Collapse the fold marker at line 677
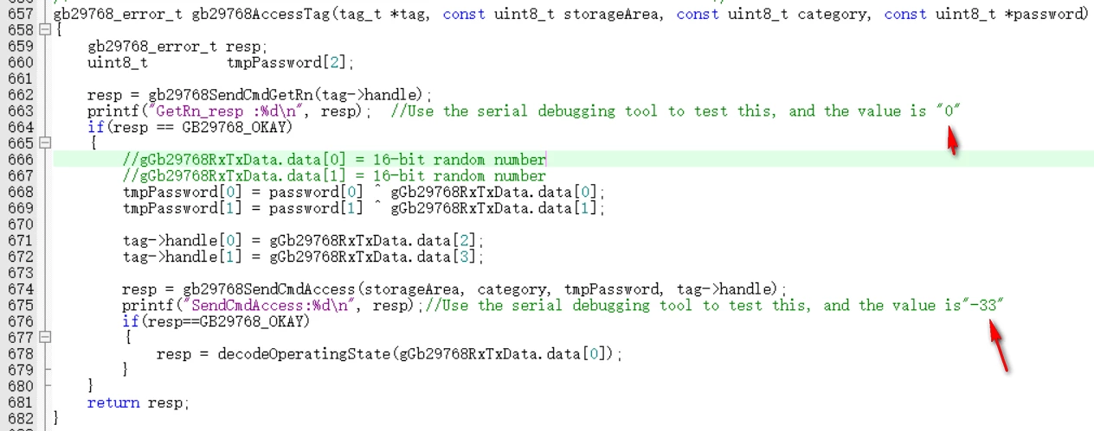 (x=45, y=338)
